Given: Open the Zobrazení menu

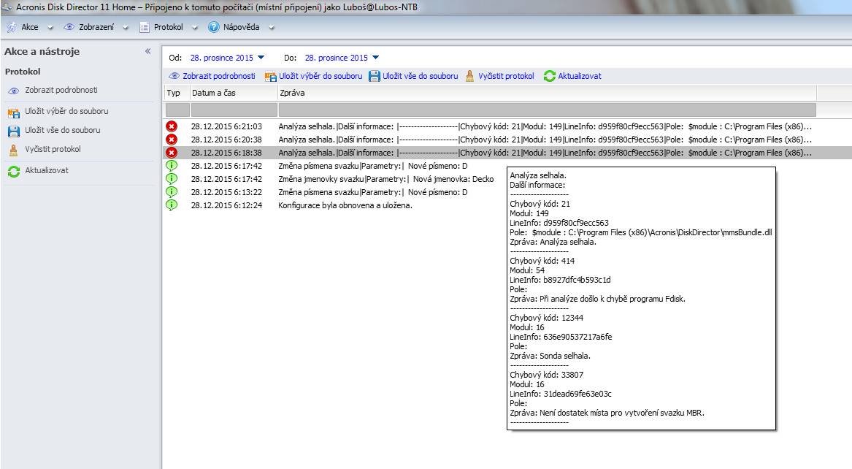Looking at the screenshot, I should pos(96,27).
